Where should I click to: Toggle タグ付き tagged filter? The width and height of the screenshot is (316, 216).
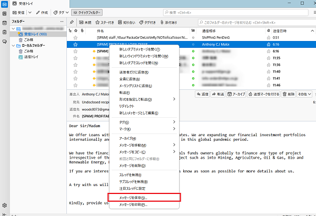point(147,23)
